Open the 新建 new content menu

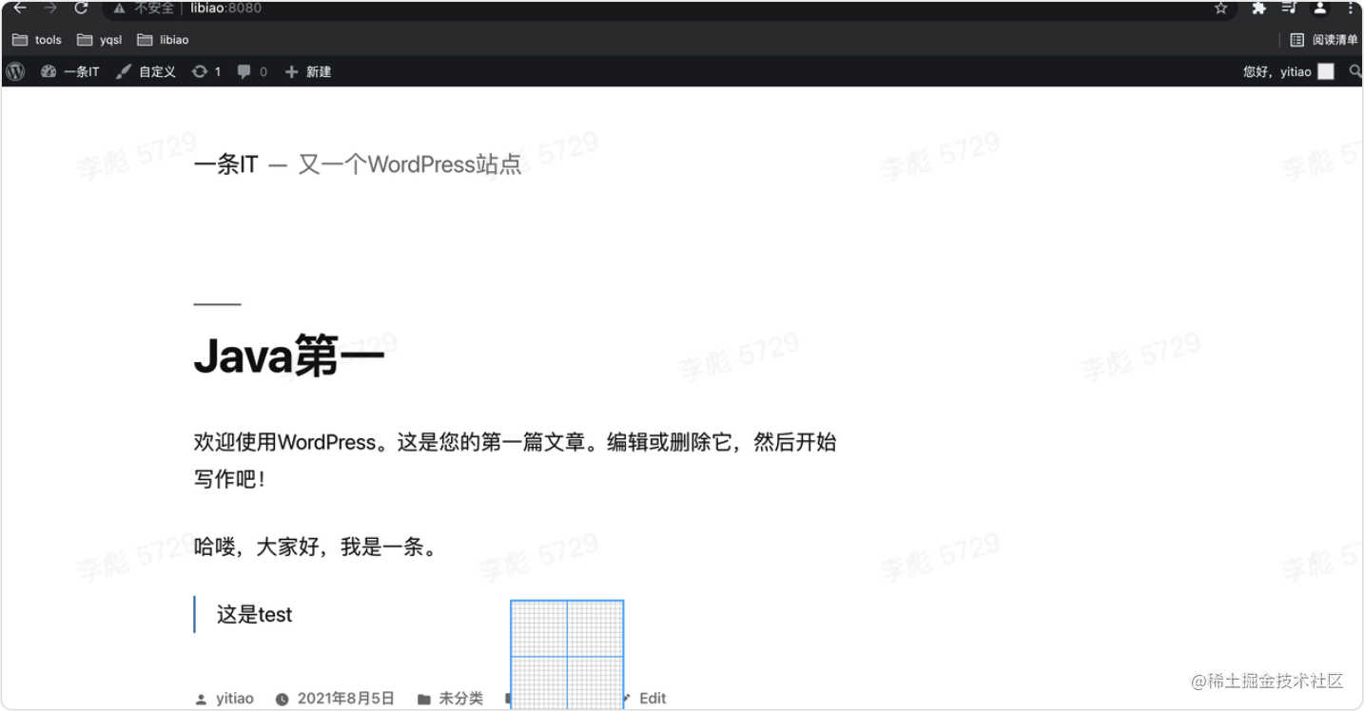[x=307, y=71]
